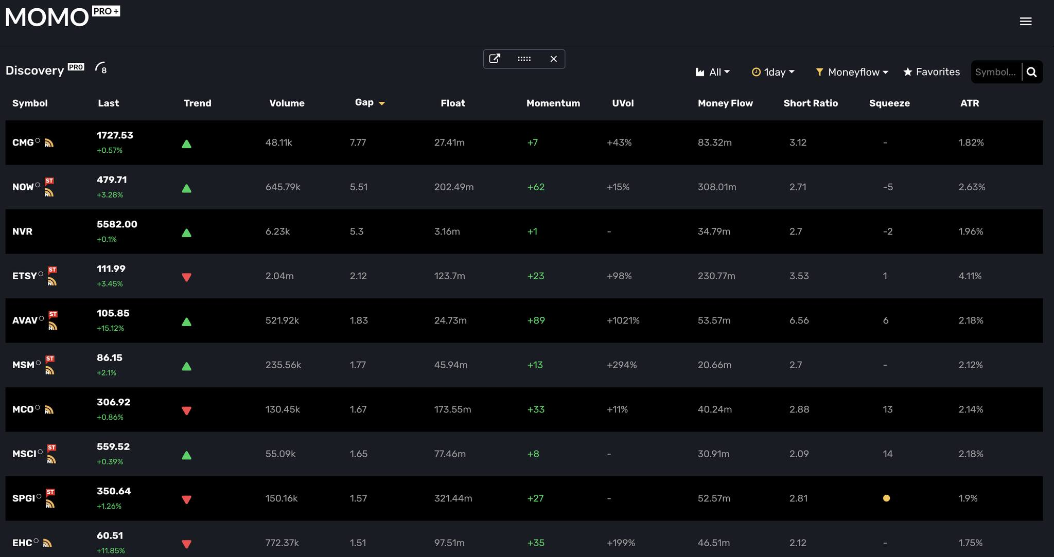Sort by the Gap column header
This screenshot has height=557, width=1054.
(x=364, y=102)
